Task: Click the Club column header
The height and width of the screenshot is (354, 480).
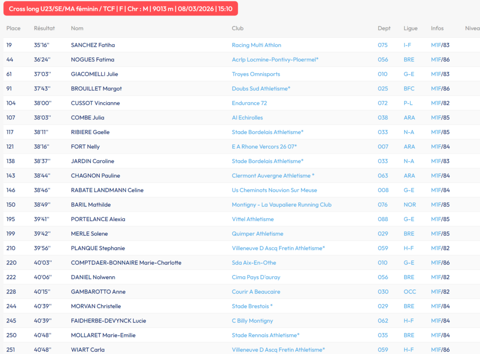Action: [238, 29]
